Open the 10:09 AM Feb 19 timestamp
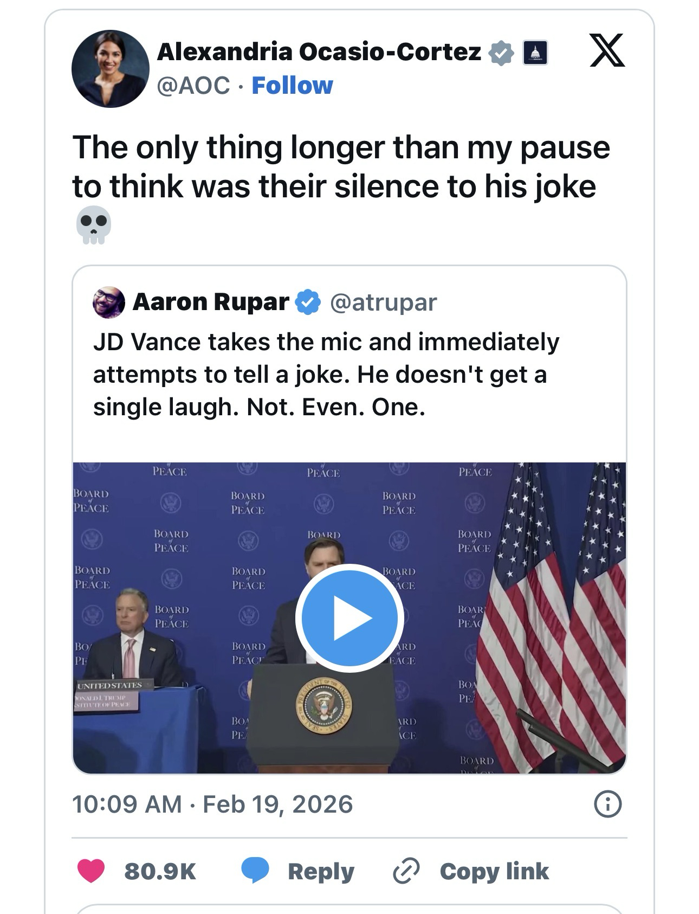 pyautogui.click(x=212, y=804)
